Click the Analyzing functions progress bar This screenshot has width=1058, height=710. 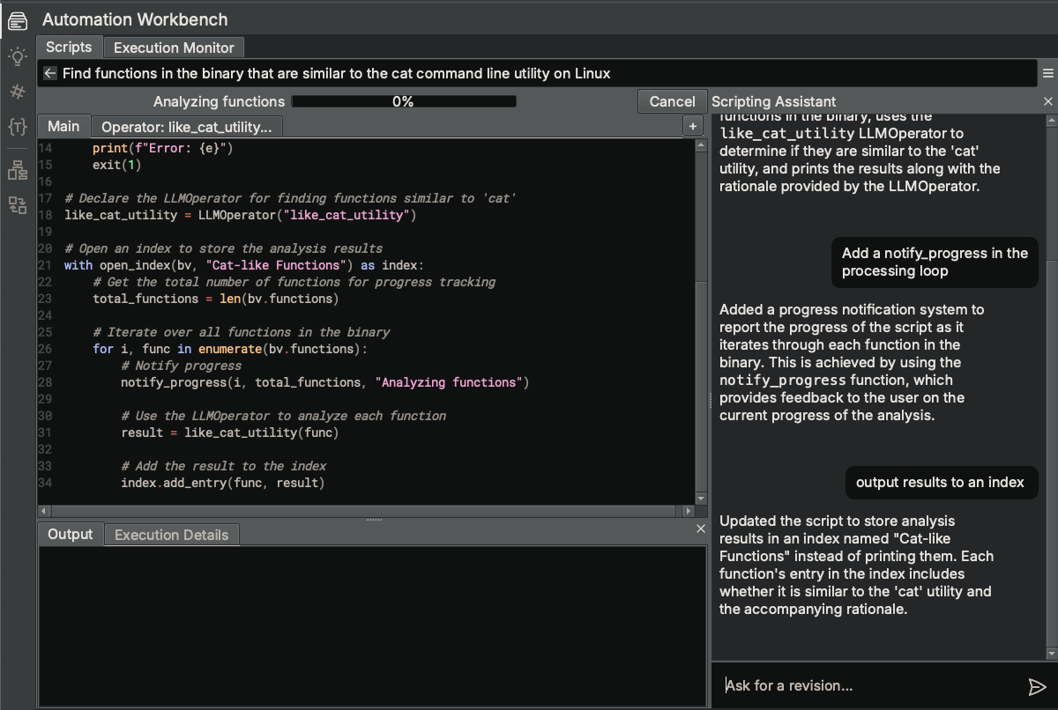(403, 101)
